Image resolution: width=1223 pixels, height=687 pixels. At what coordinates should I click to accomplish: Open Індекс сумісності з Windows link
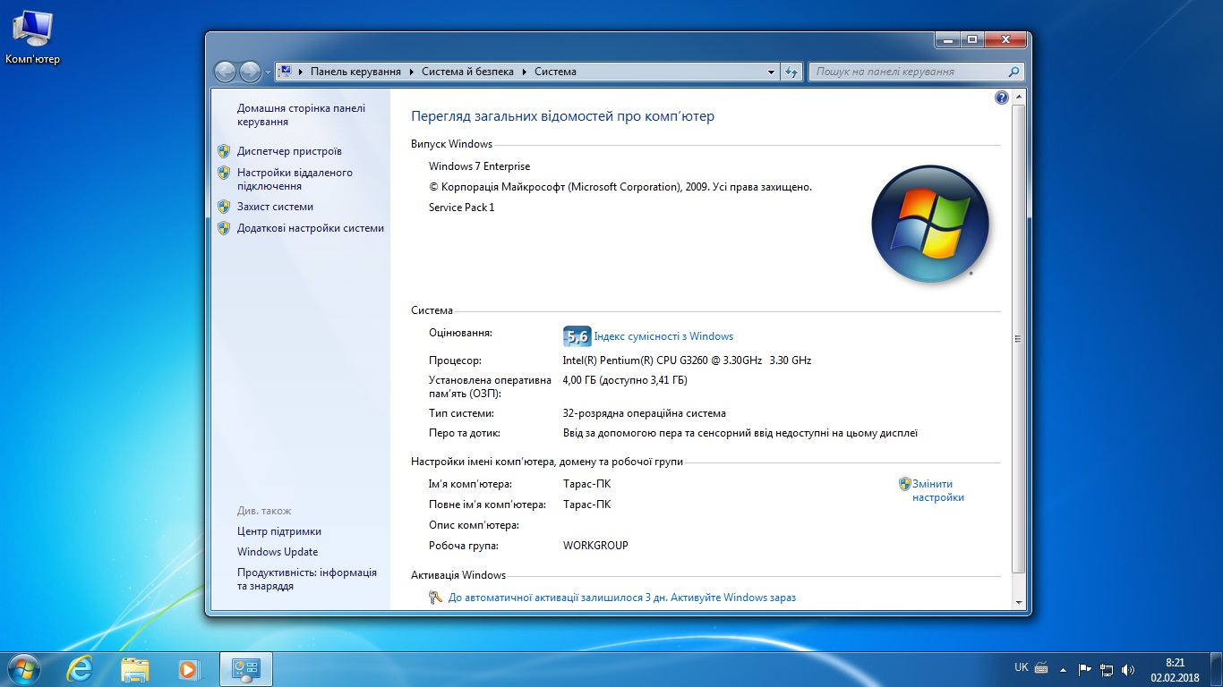tap(663, 336)
